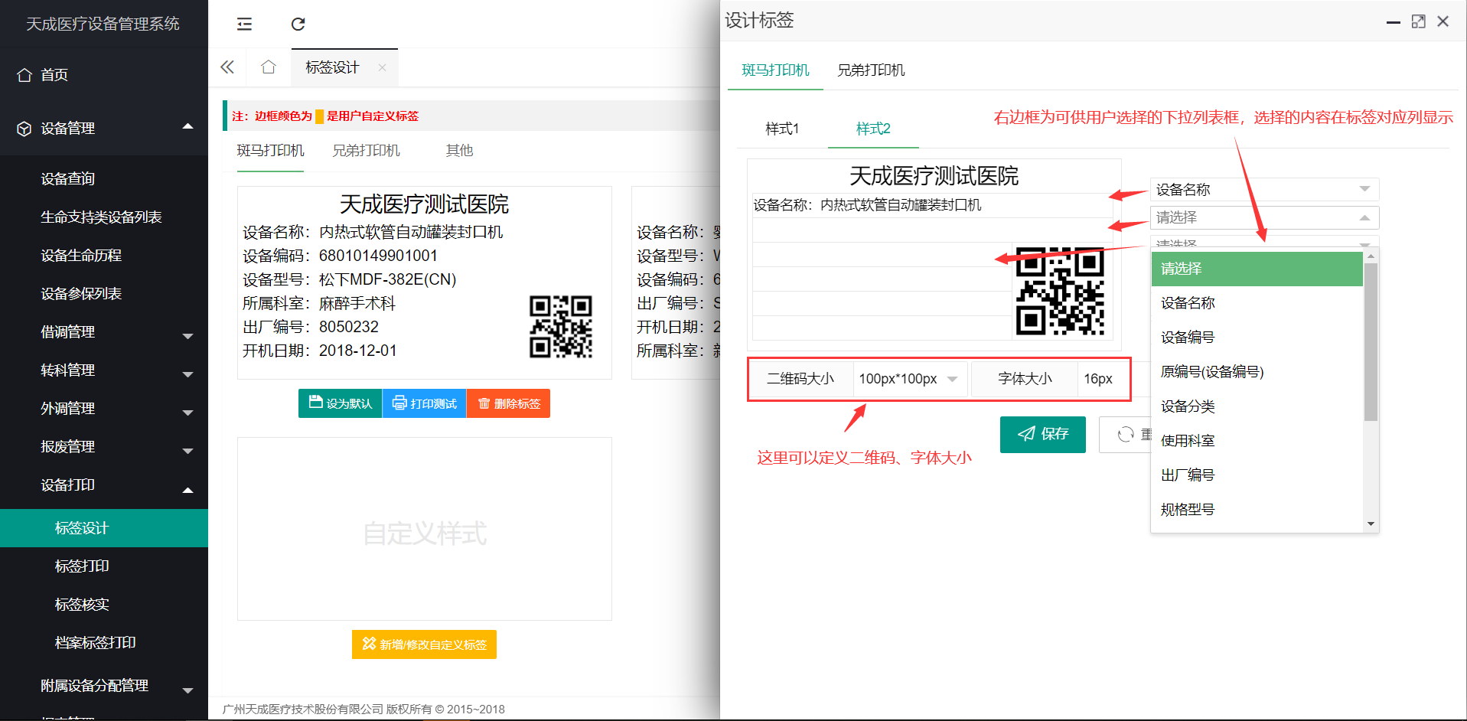Viewport: 1467px width, 721px height.
Task: Click dropdown list scroll down arrow
Action: click(x=1371, y=524)
